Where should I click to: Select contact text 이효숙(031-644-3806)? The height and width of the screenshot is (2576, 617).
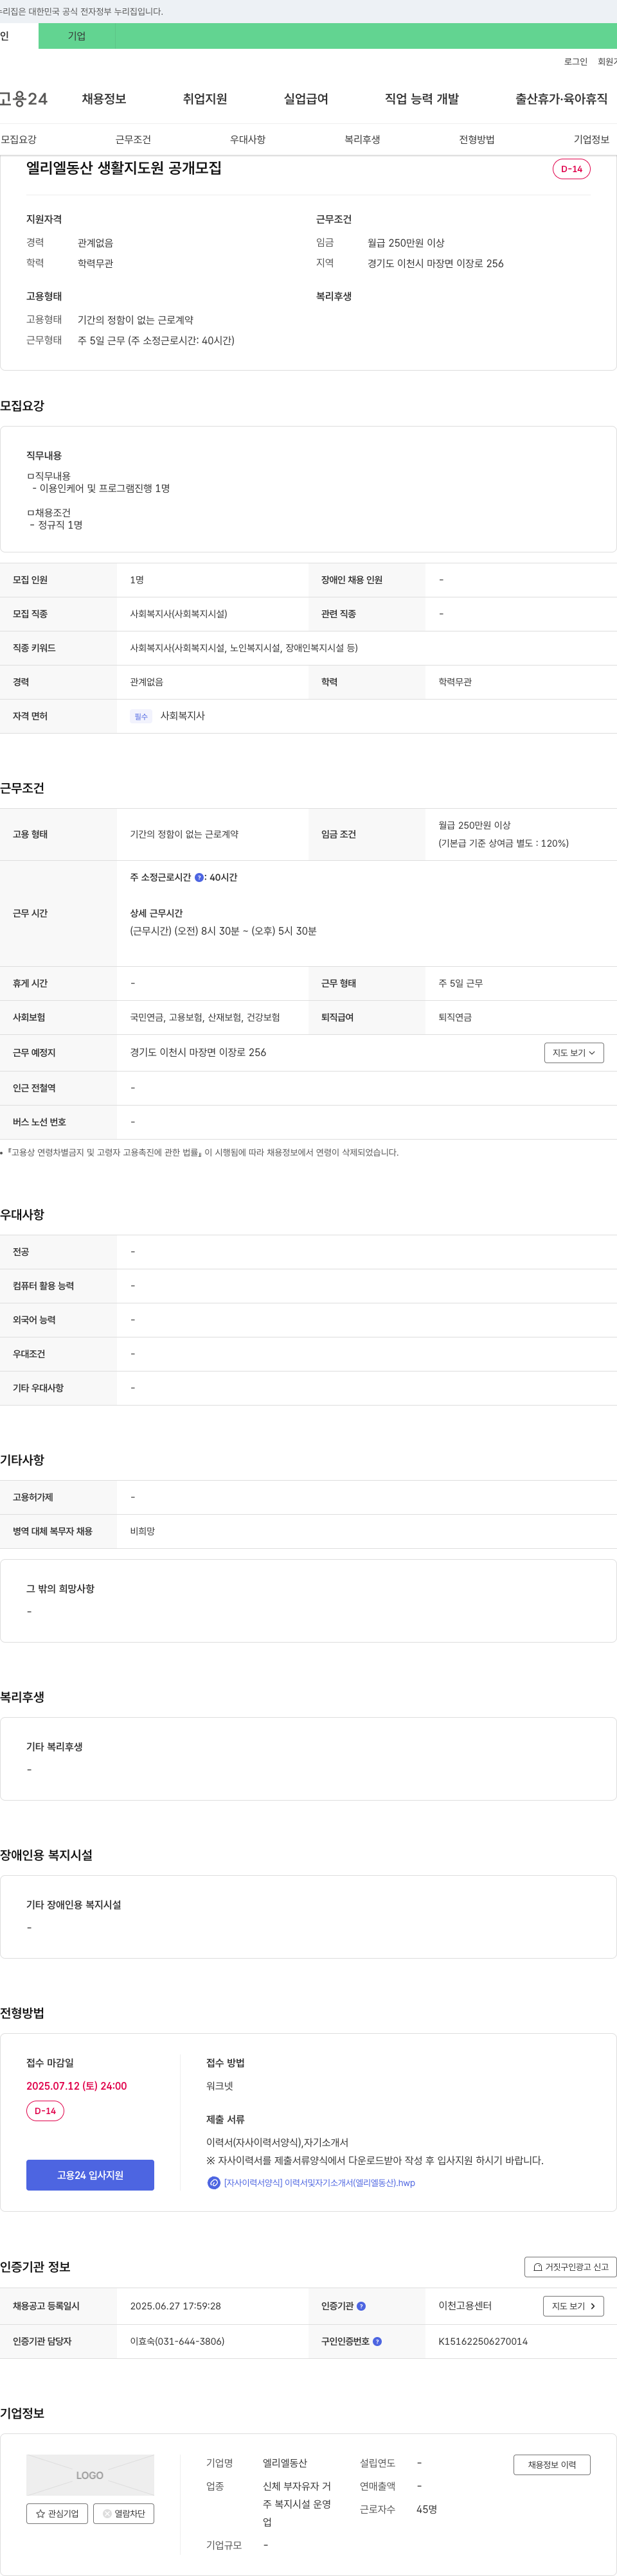(x=177, y=2341)
